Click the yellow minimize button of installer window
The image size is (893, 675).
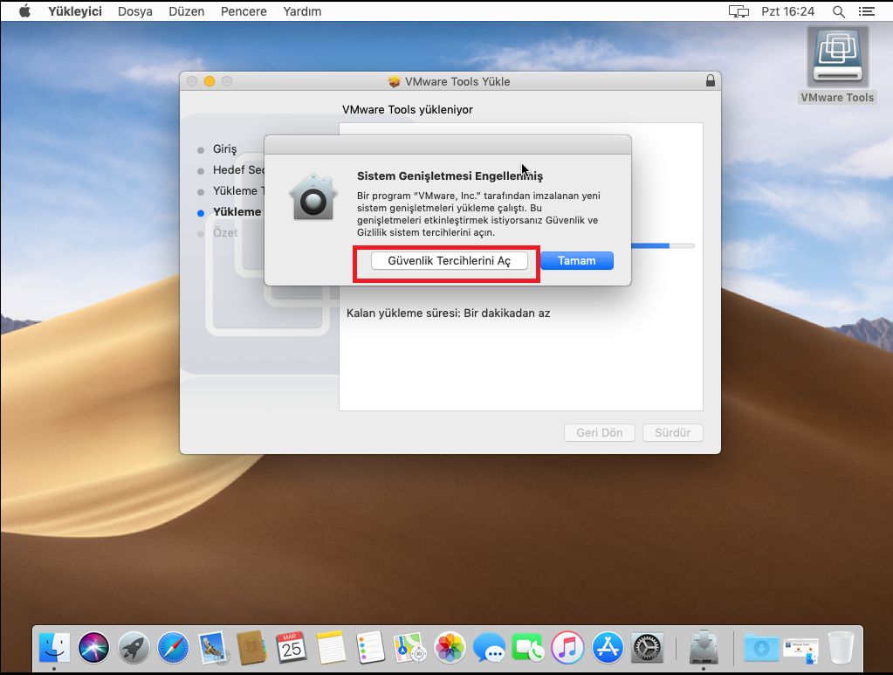click(210, 81)
